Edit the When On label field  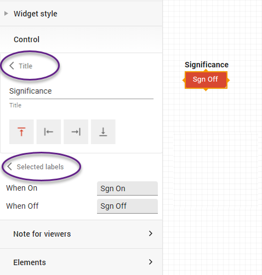pos(127,188)
